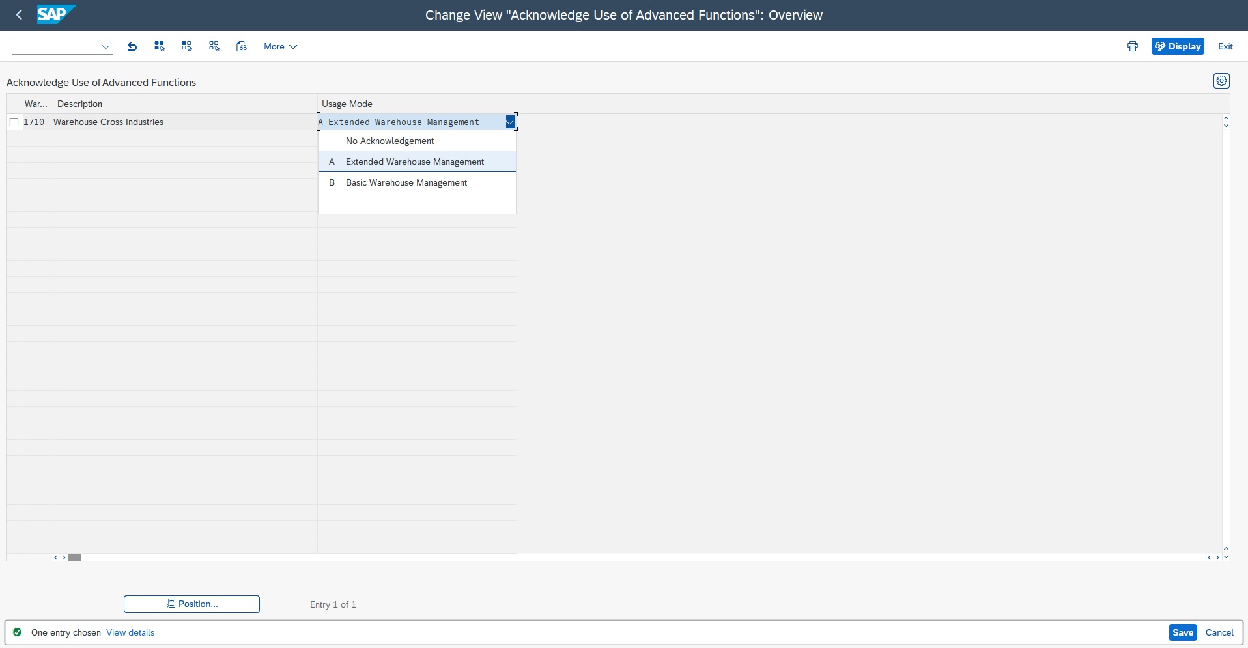
Task: Select the Select All toolbar icon
Action: click(159, 46)
